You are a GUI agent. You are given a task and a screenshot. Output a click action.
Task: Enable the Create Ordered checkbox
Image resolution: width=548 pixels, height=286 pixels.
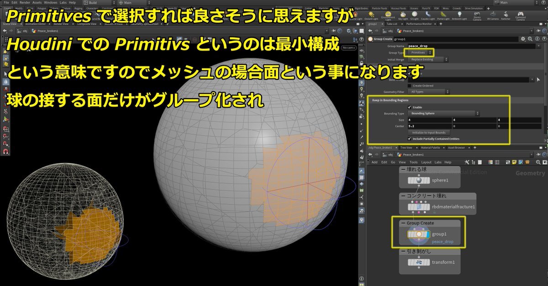(x=409, y=86)
